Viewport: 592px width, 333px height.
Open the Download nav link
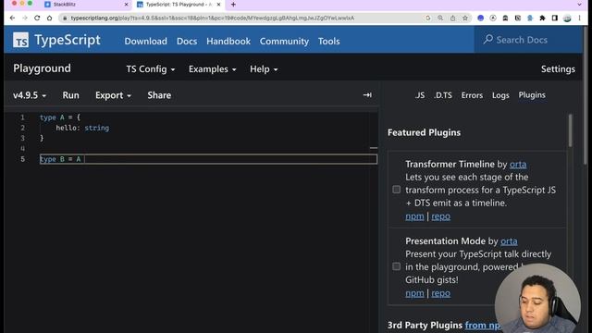click(146, 41)
